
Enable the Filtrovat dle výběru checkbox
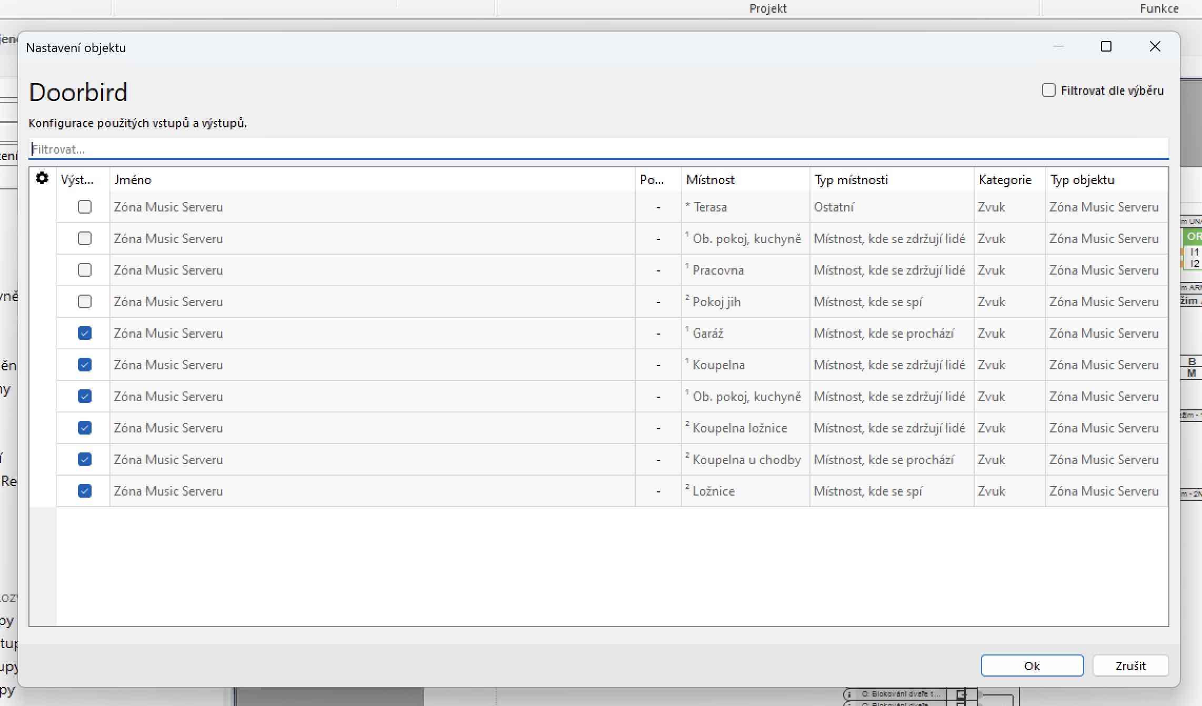(x=1048, y=90)
